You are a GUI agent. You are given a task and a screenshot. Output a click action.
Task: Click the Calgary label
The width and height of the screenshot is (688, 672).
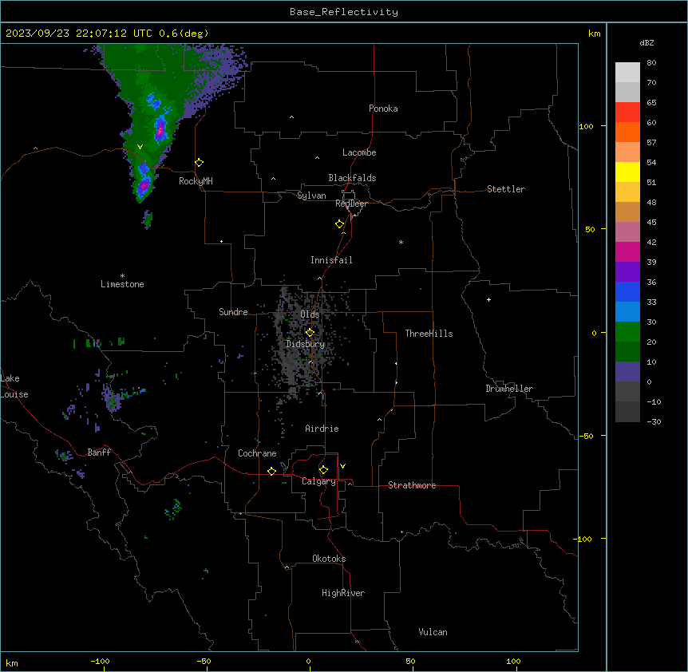[x=318, y=481]
